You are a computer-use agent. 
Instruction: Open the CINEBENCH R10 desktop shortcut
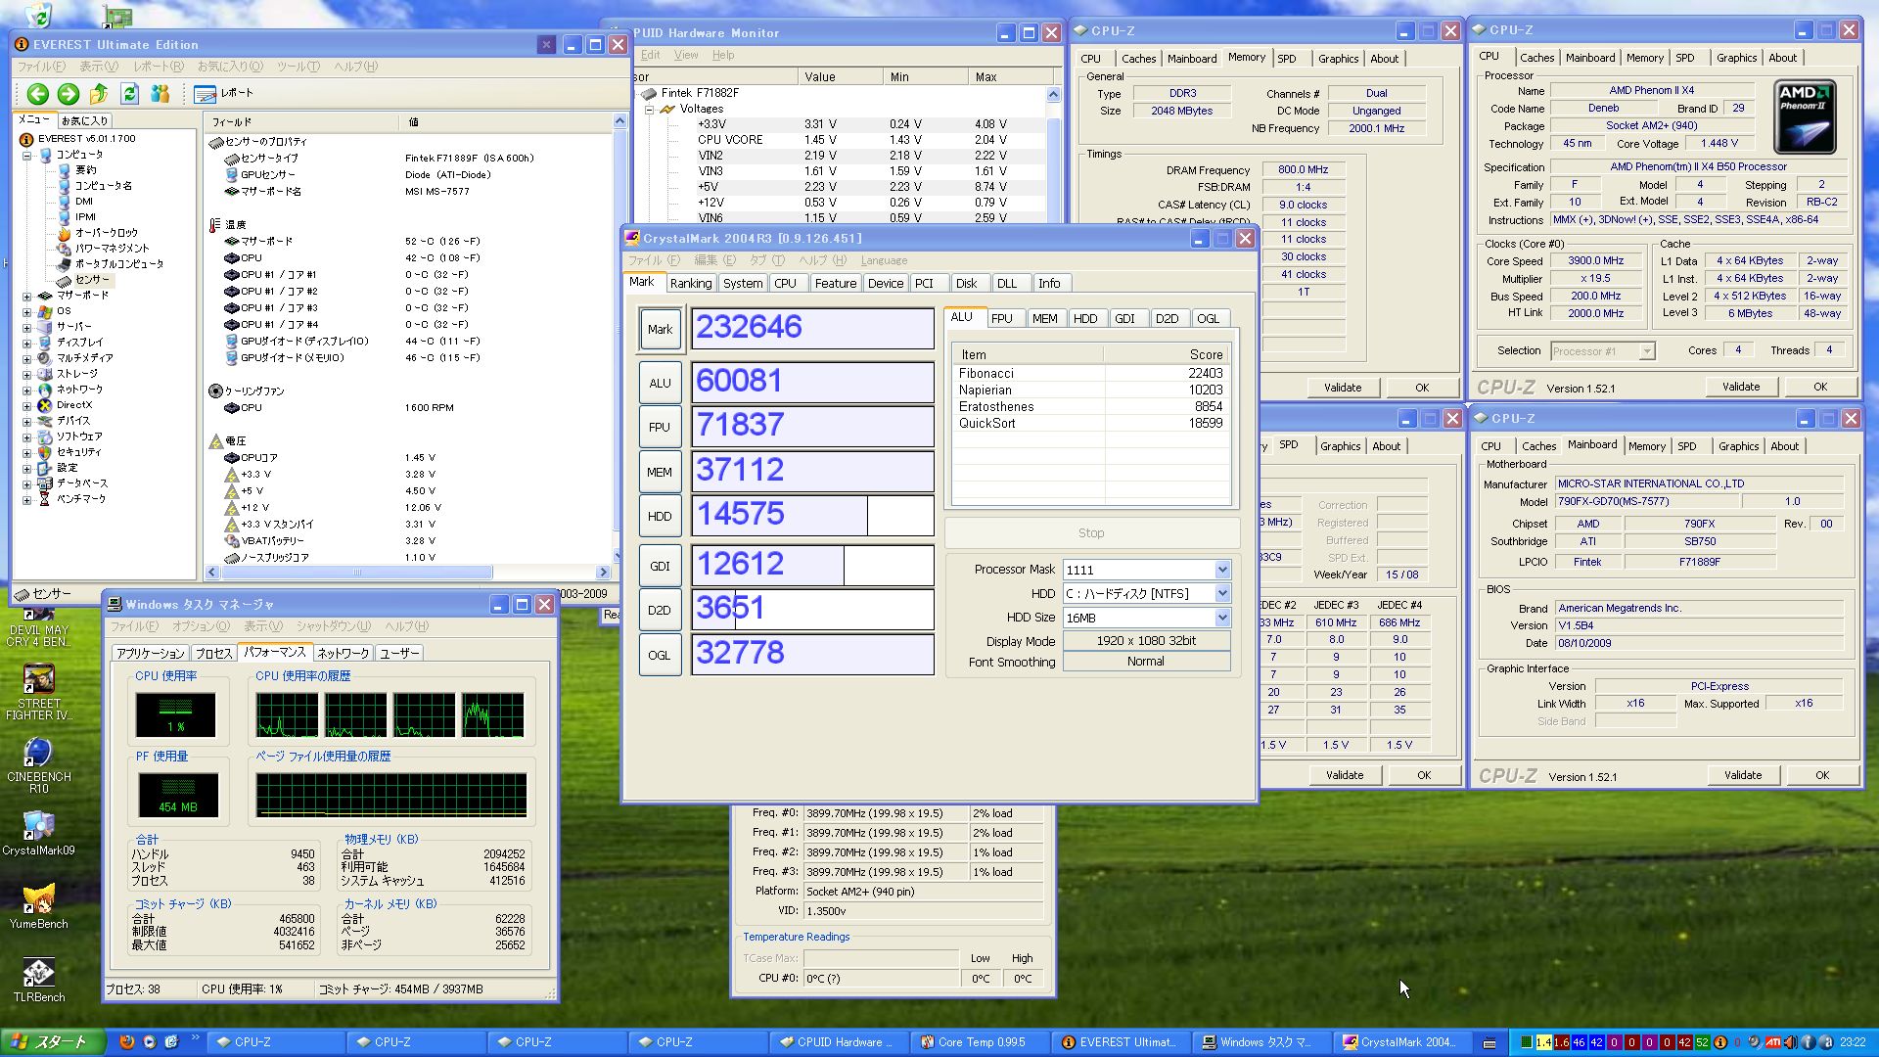38,754
